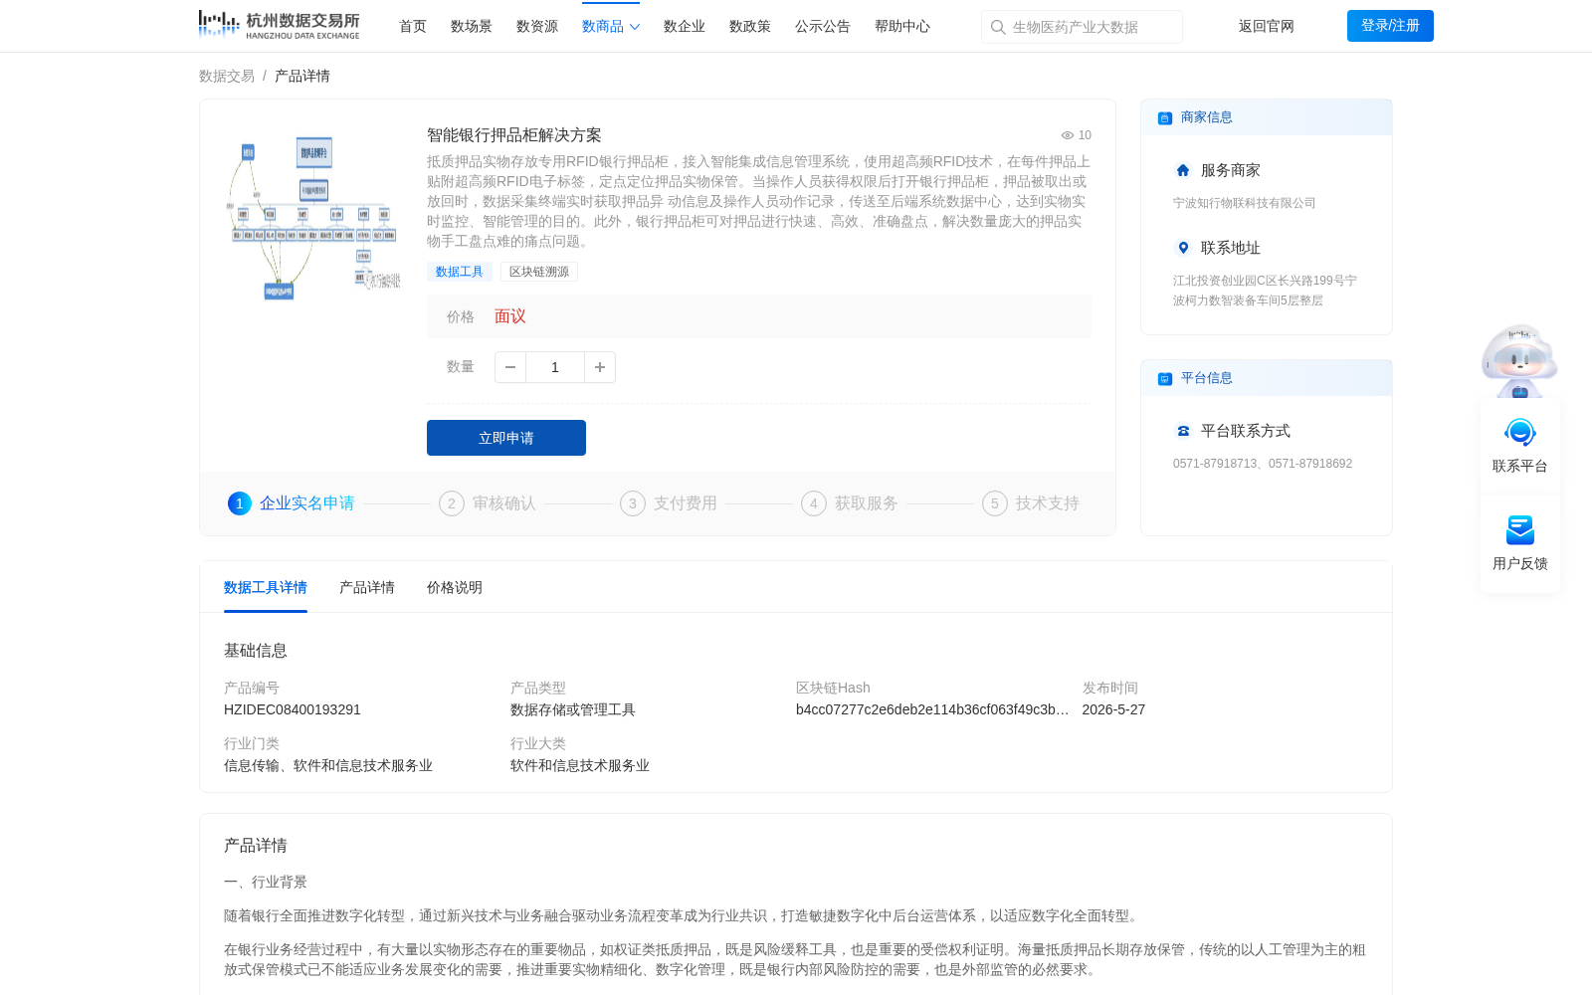
Task: Click the 智能银行押品柜解决方案 product title
Action: 514,135
